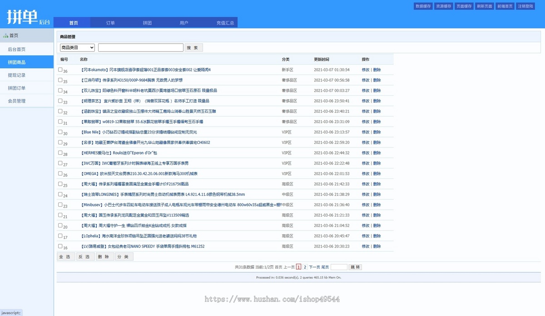
Task: Select checkbox of row 16 LV item
Action: click(60, 246)
